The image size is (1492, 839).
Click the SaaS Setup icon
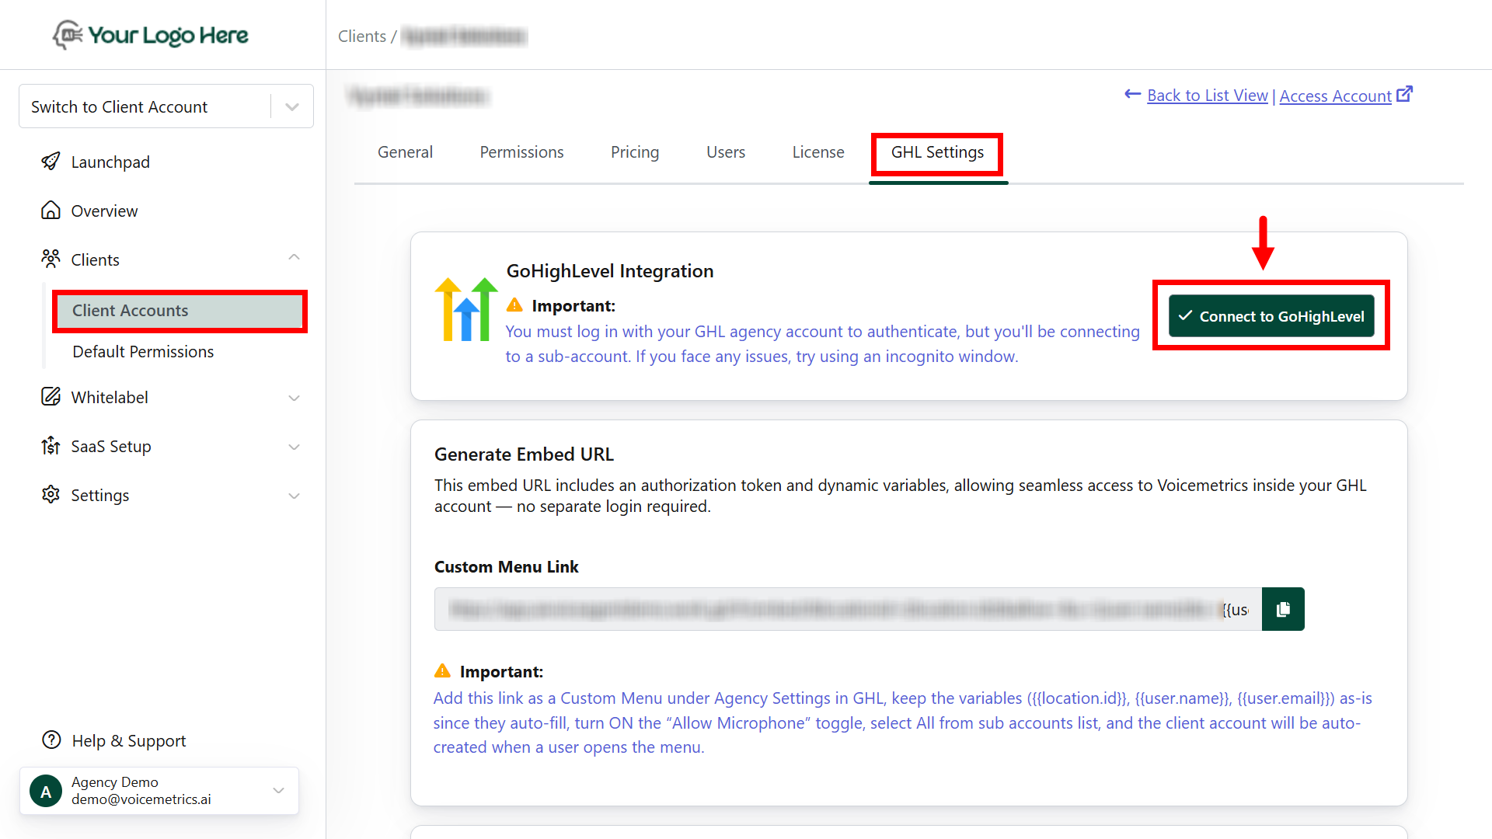51,446
